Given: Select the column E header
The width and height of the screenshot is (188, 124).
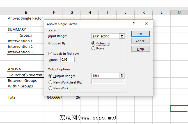Looking at the screenshot, I should (26, 12).
